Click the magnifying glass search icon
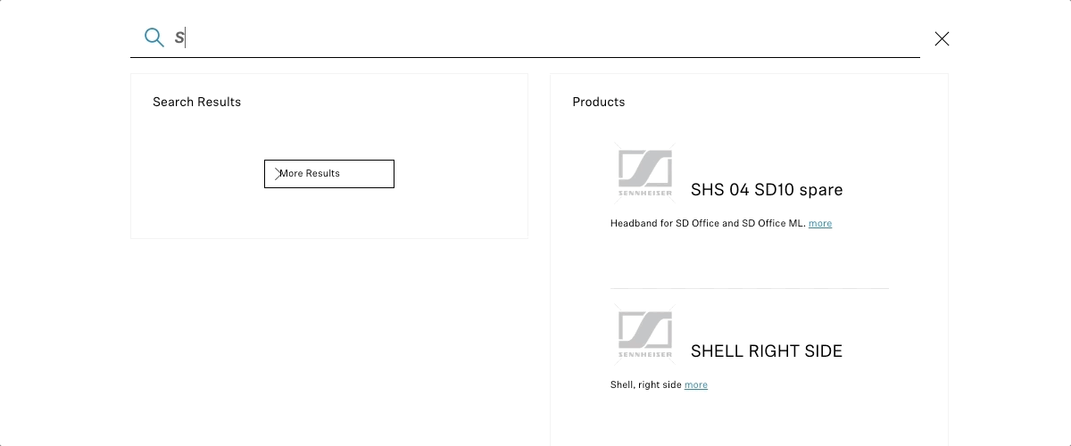 pos(154,37)
